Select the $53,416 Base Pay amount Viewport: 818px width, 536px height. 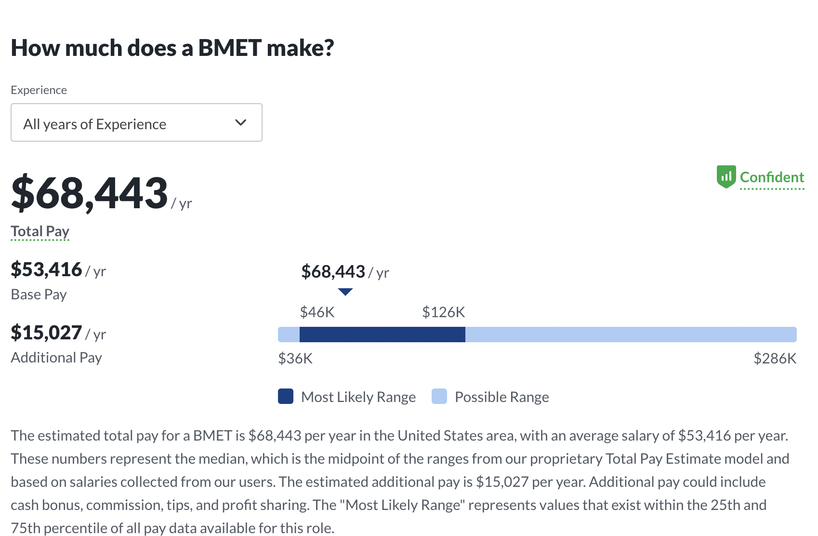point(47,269)
